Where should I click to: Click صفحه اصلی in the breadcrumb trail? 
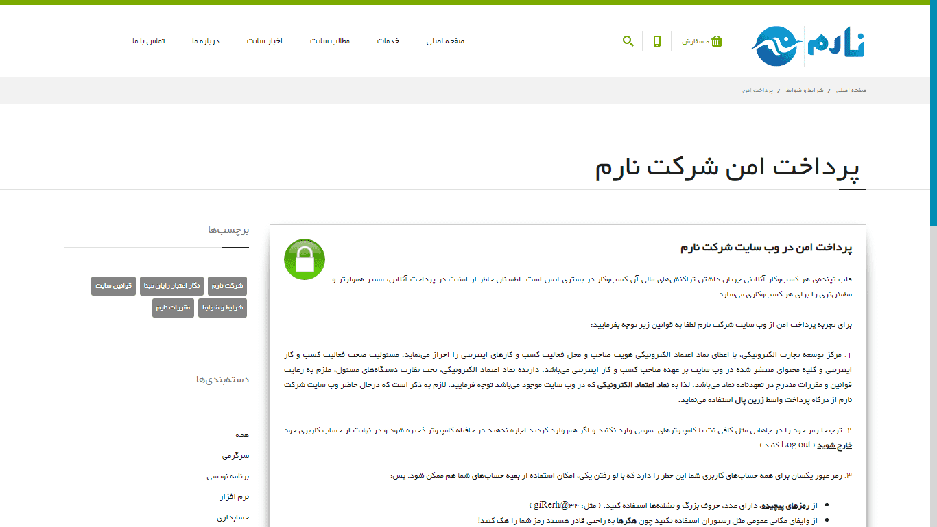pos(851,90)
